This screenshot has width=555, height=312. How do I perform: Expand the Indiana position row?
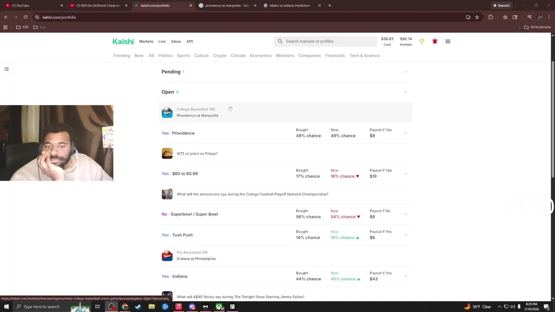click(x=405, y=276)
